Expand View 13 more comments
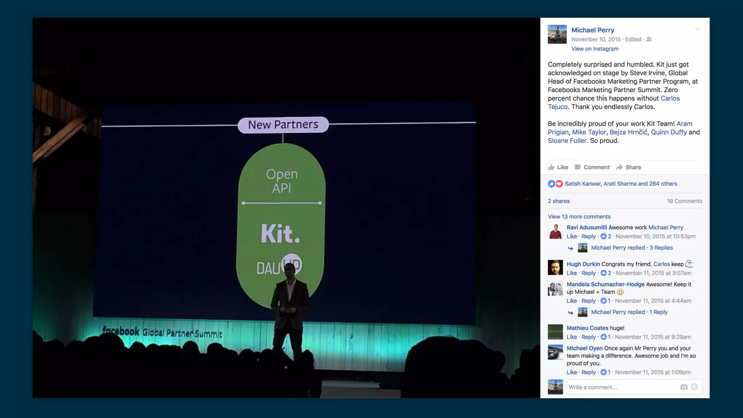The height and width of the screenshot is (418, 743). [579, 217]
